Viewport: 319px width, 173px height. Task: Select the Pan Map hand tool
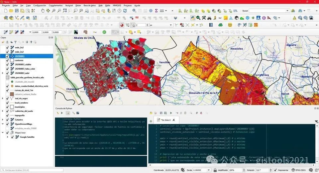point(43,11)
